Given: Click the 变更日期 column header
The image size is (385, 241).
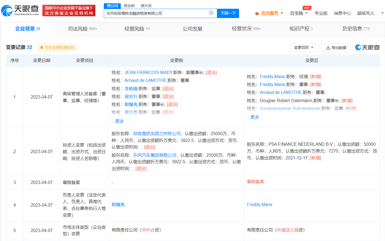Looking at the screenshot, I should pyautogui.click(x=42, y=61).
